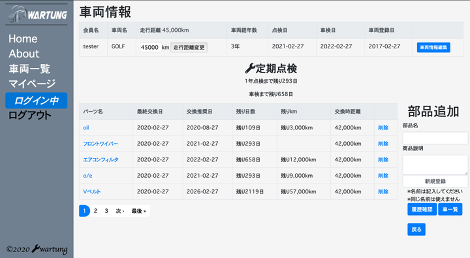Viewport: 470px width, 258px height.
Task: Go to 車両一覧 in sidebar
Action: (29, 69)
